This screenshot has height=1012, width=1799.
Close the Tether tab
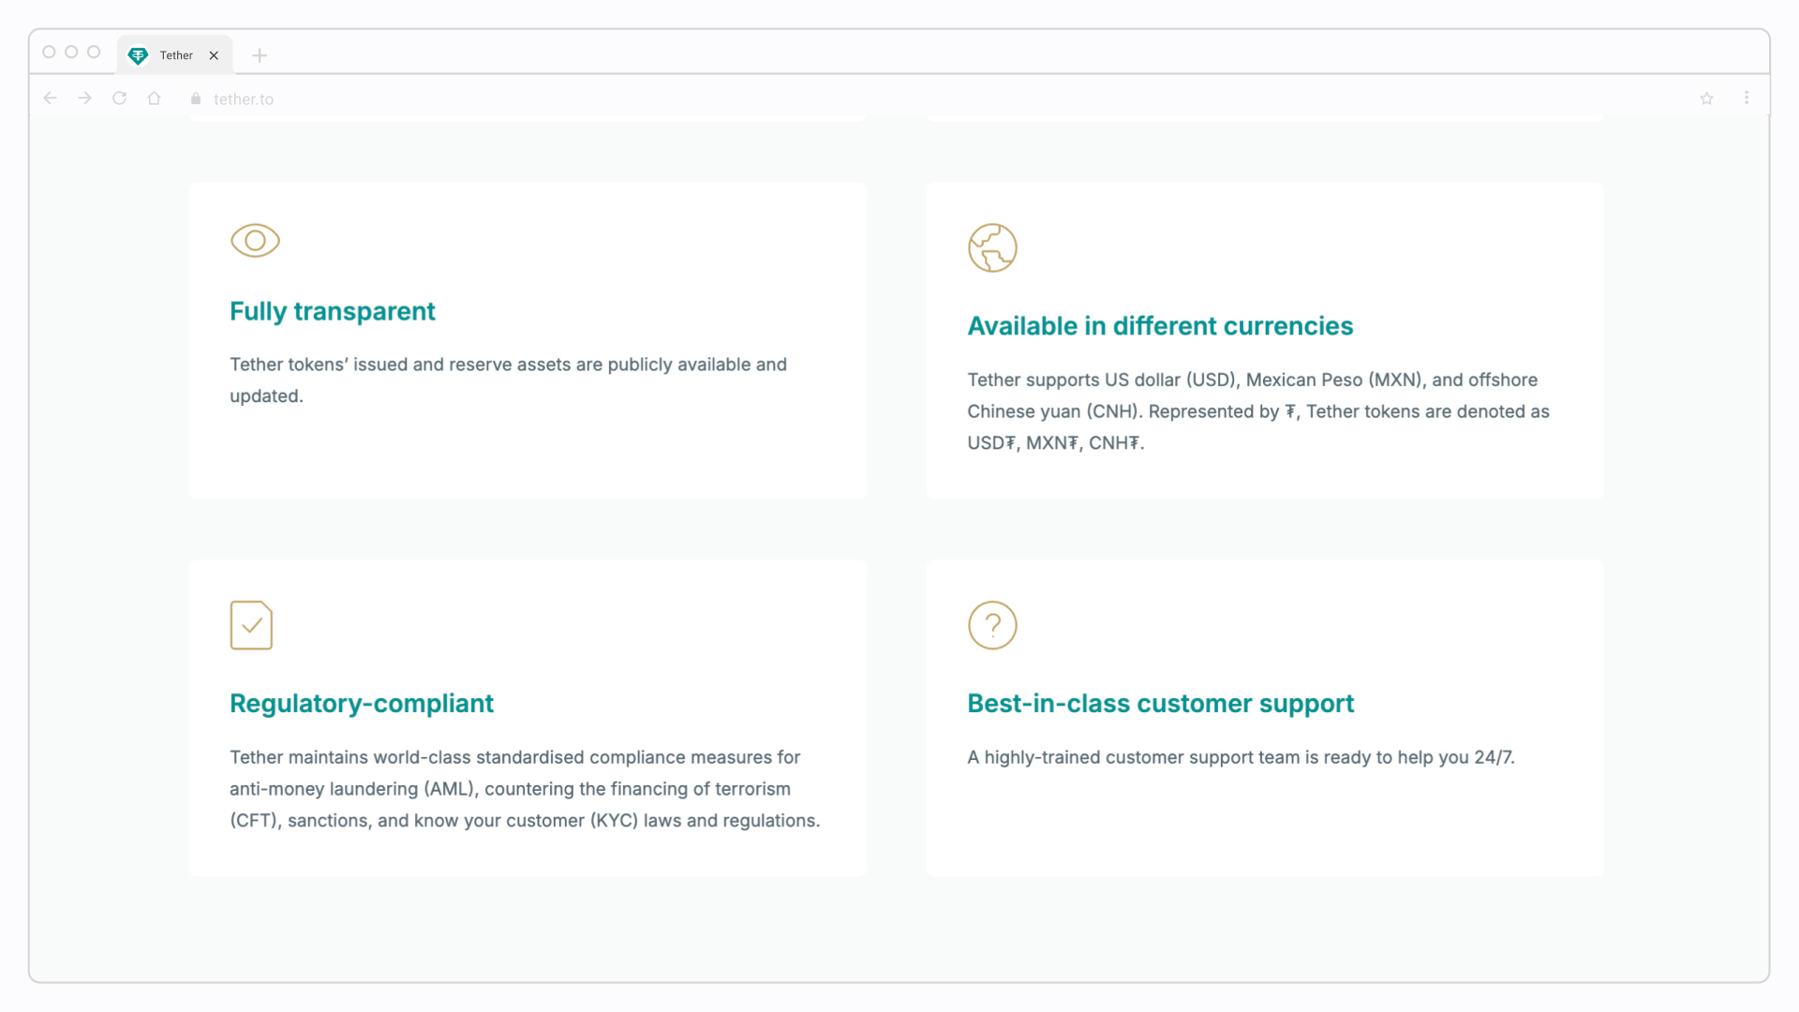214,55
